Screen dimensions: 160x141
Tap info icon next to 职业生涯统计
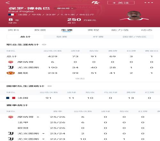[x=44, y=45]
